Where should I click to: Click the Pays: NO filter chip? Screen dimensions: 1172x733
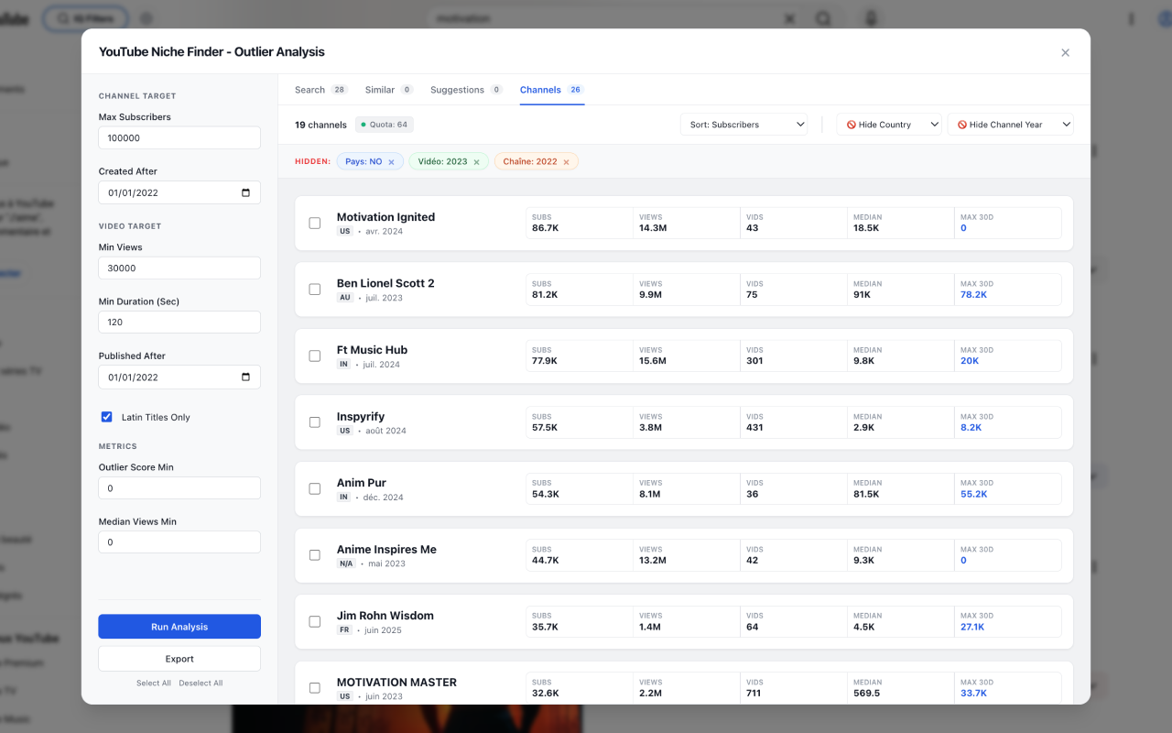coord(370,161)
